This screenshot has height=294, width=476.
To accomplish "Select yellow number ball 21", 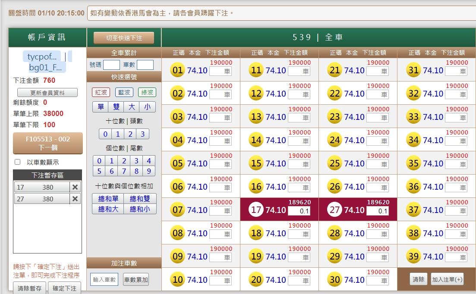I will 335,70.
